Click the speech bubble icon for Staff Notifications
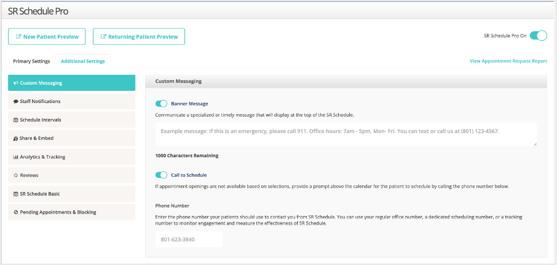The height and width of the screenshot is (265, 557). pos(16,102)
